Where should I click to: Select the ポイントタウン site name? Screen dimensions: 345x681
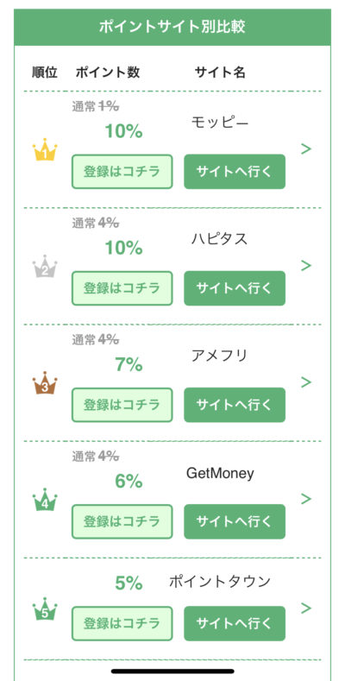[x=220, y=582]
